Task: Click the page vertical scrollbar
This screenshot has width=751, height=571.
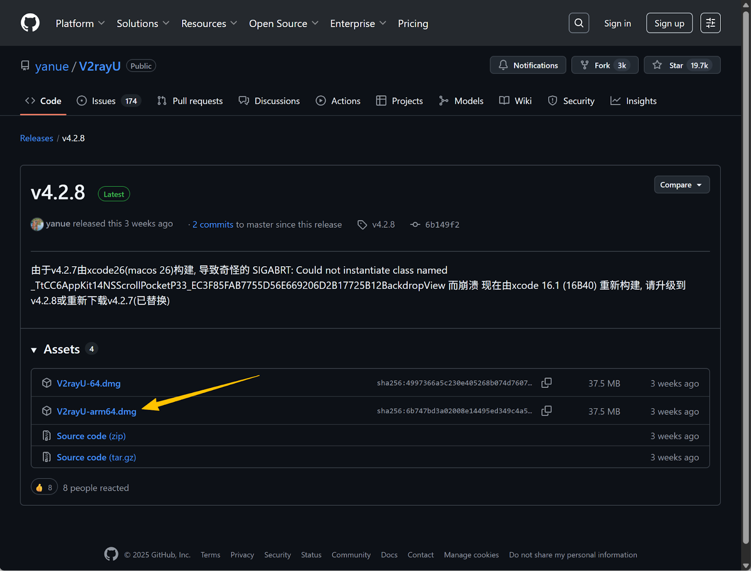Action: [746, 282]
